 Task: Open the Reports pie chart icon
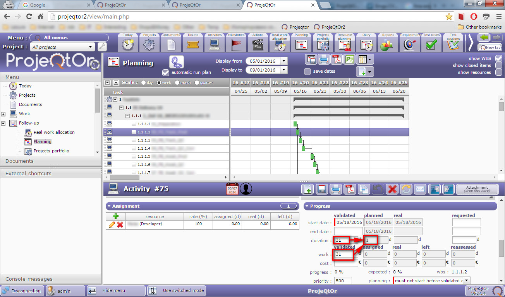(388, 43)
